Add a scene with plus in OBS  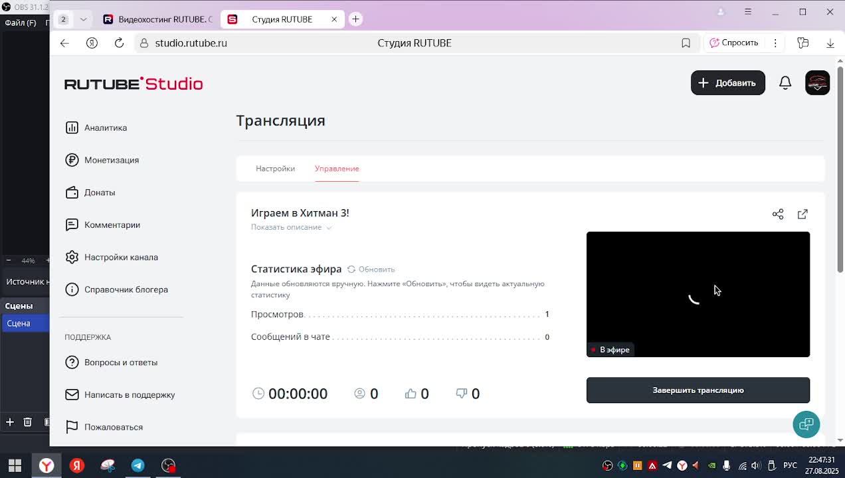tap(10, 422)
